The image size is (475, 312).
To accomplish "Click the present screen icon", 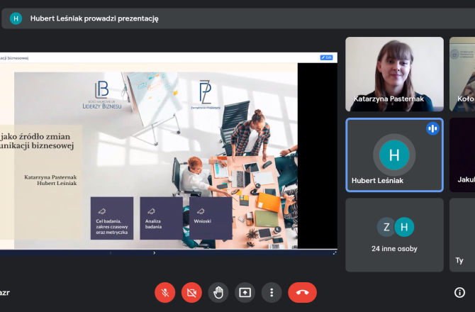I will click(245, 292).
